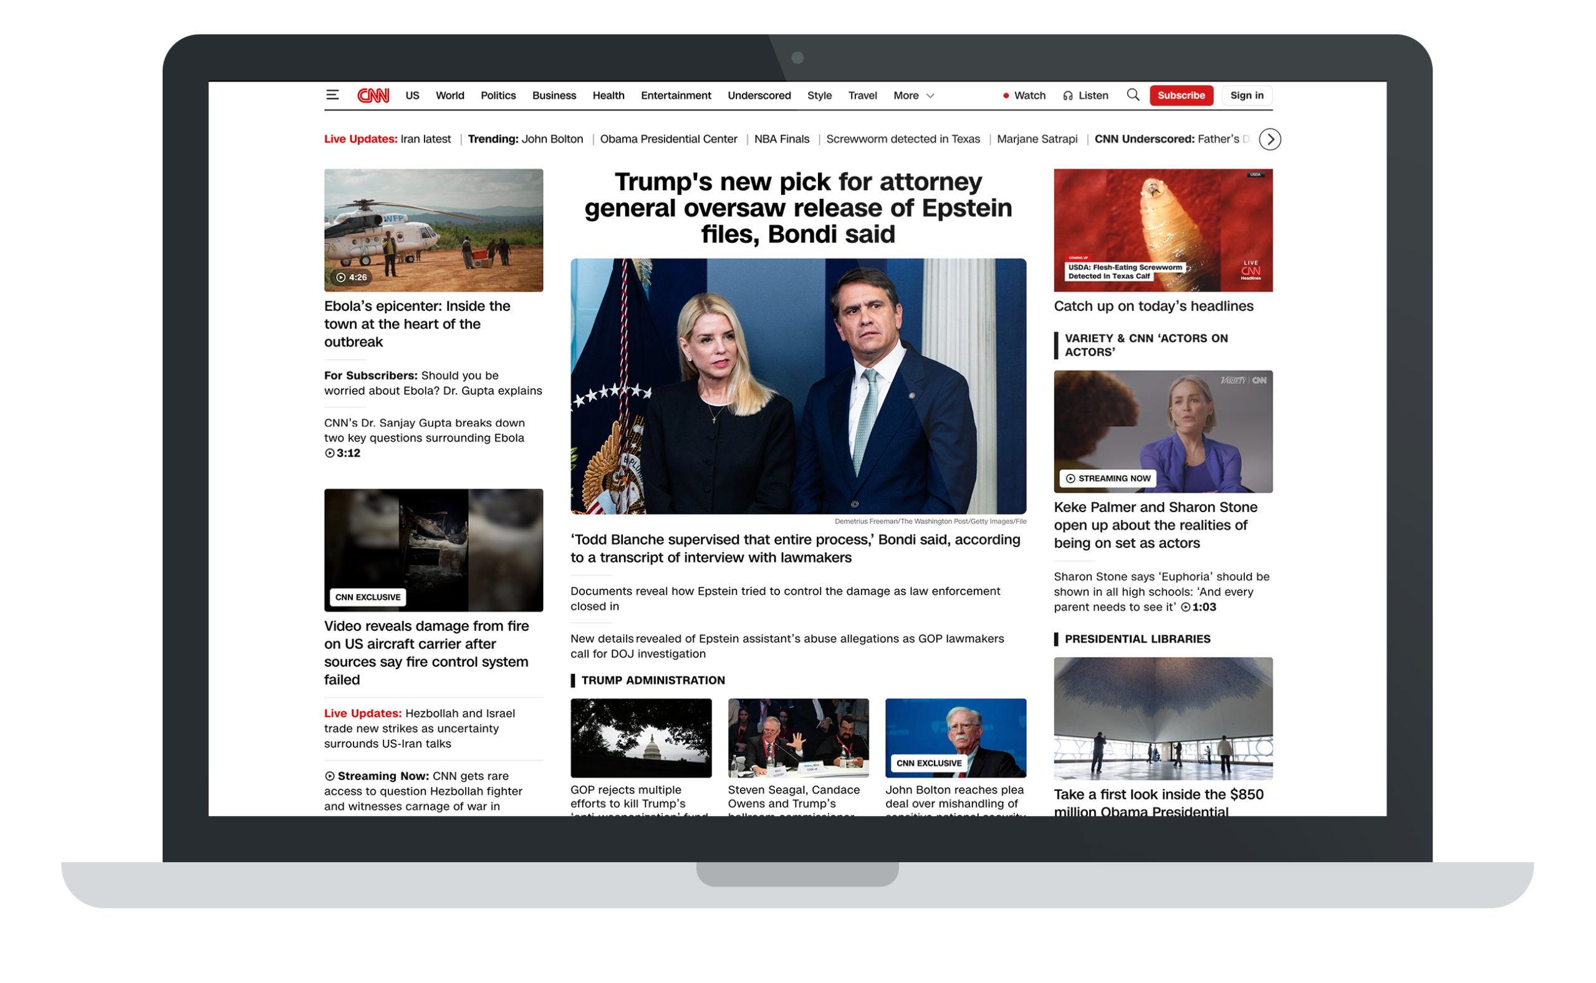Open the Listen link
Screen dimensions: 1596x983
pyautogui.click(x=1094, y=95)
